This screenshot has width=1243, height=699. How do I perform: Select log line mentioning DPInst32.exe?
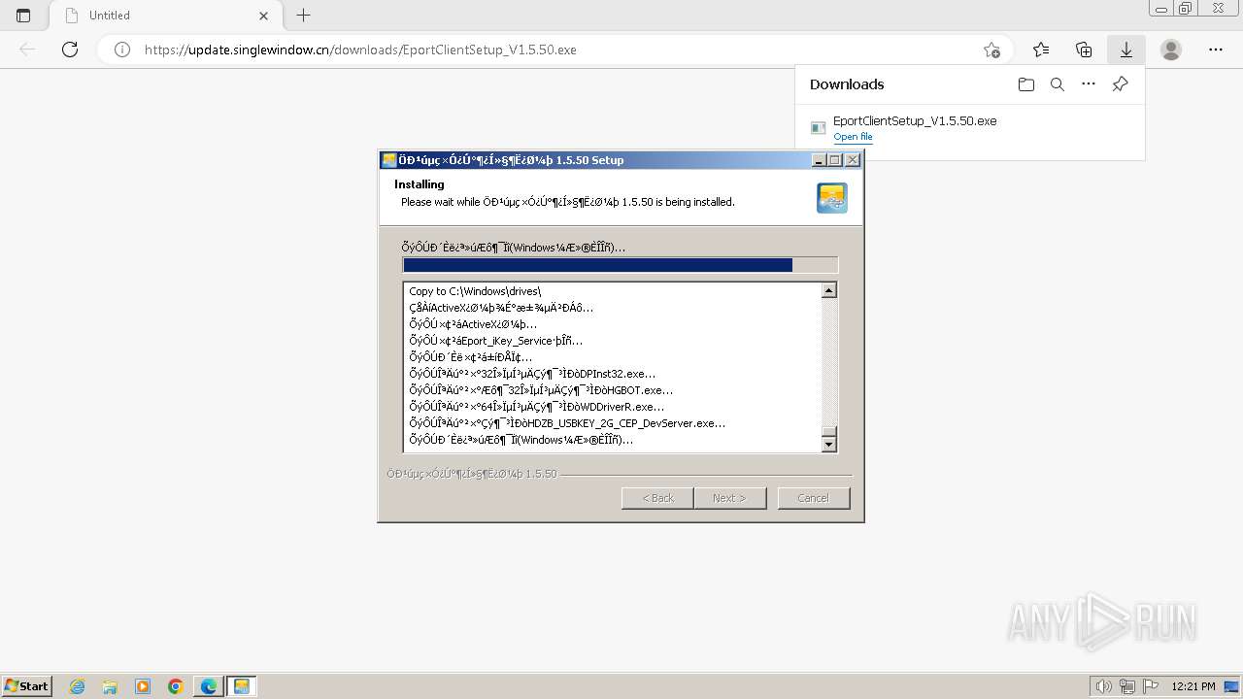click(x=532, y=374)
